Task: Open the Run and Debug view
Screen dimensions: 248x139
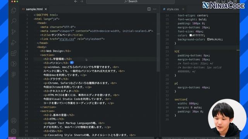Action: point(14,42)
